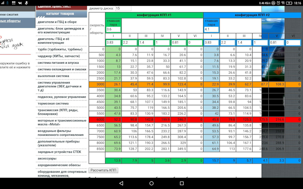This screenshot has width=303, height=189.
Task: Open VK notification icon in status bar
Action: tap(20, 3)
